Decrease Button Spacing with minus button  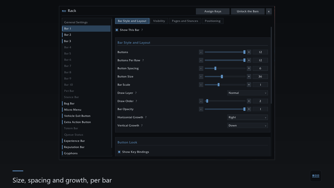click(x=201, y=68)
